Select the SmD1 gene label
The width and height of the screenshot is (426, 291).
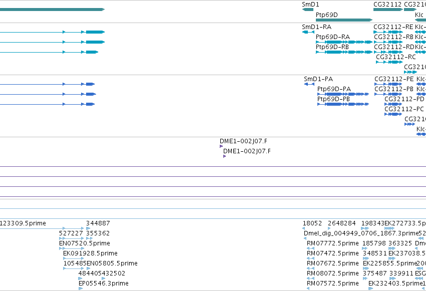click(x=310, y=5)
